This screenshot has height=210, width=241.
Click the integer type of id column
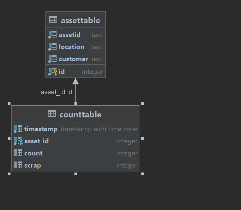tap(92, 72)
